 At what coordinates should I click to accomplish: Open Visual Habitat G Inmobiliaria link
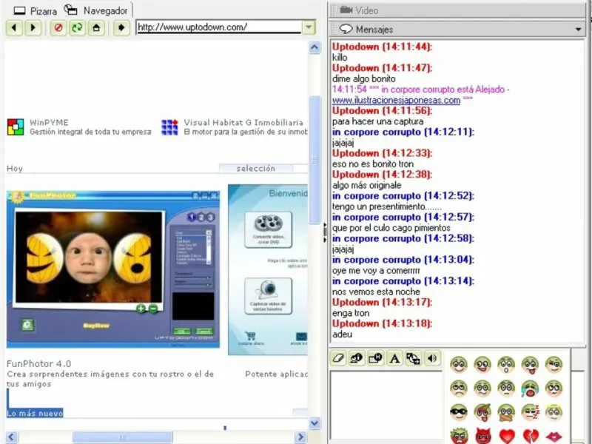(x=243, y=123)
